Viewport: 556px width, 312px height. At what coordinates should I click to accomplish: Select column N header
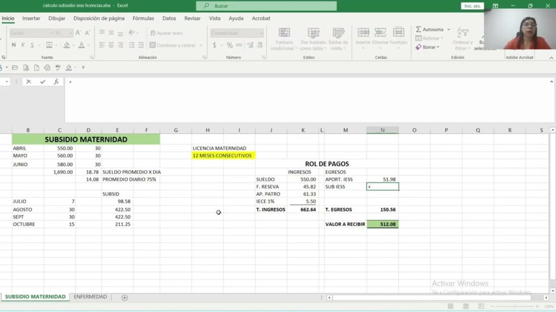click(x=383, y=130)
